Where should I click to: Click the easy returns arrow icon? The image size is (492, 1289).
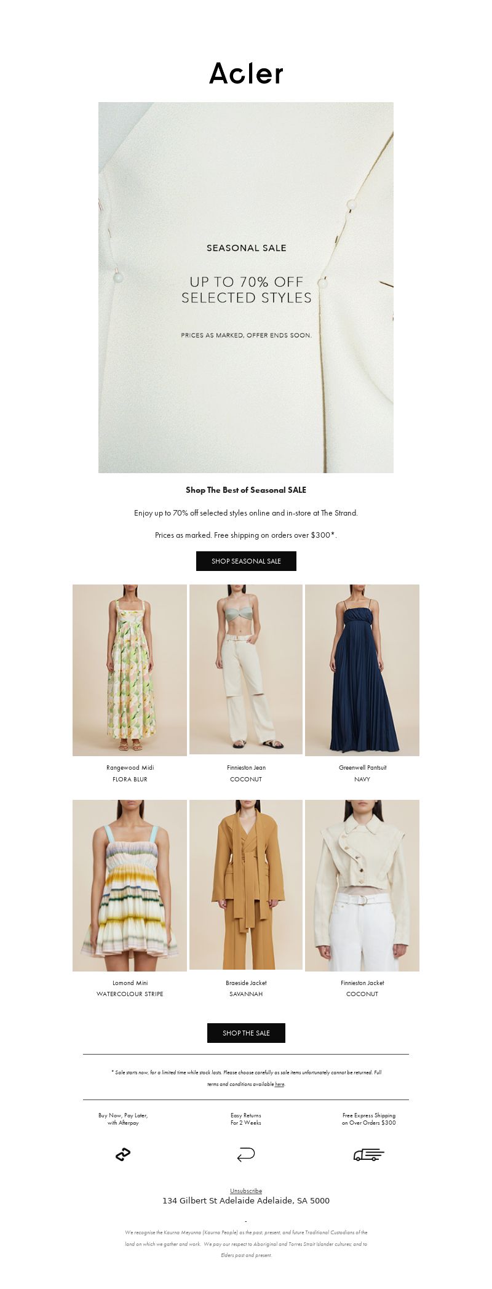point(246,1155)
